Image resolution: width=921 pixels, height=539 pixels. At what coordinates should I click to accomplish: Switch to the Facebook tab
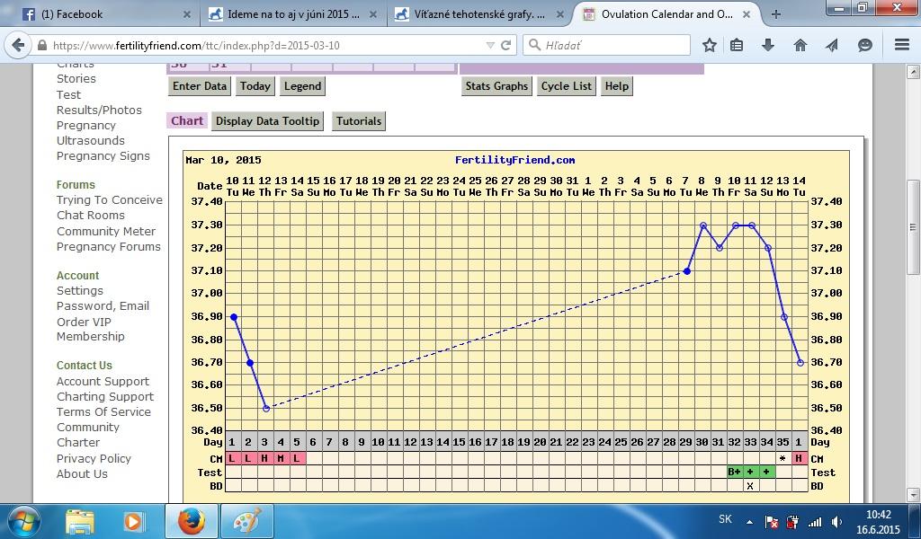point(103,14)
